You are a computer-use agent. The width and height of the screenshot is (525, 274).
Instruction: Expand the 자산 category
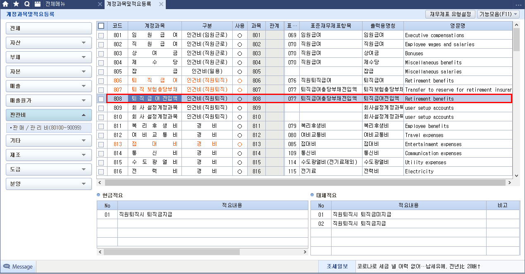(x=49, y=43)
